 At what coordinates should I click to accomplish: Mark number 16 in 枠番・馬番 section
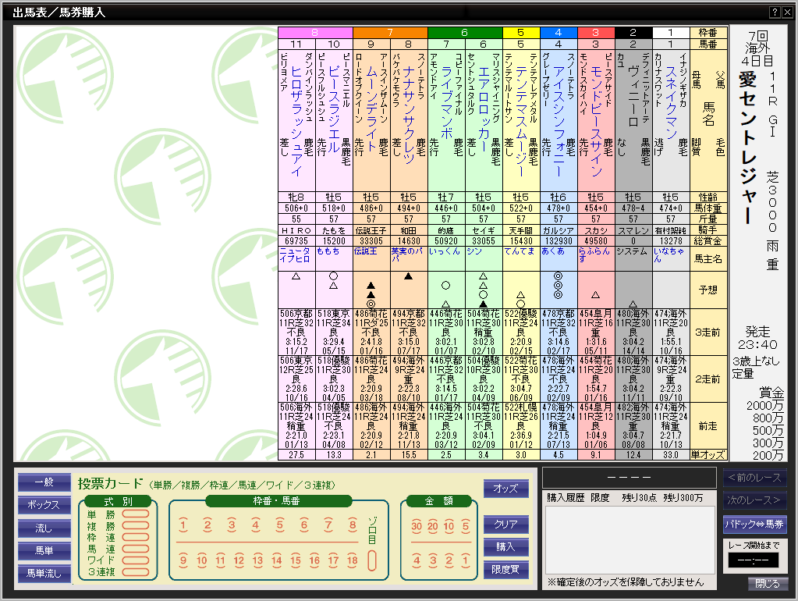click(x=314, y=560)
